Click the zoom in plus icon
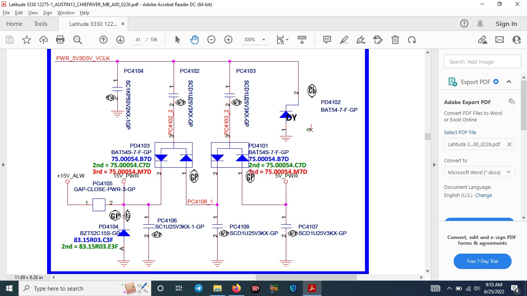Screen dimensions: 527x296 [228, 40]
